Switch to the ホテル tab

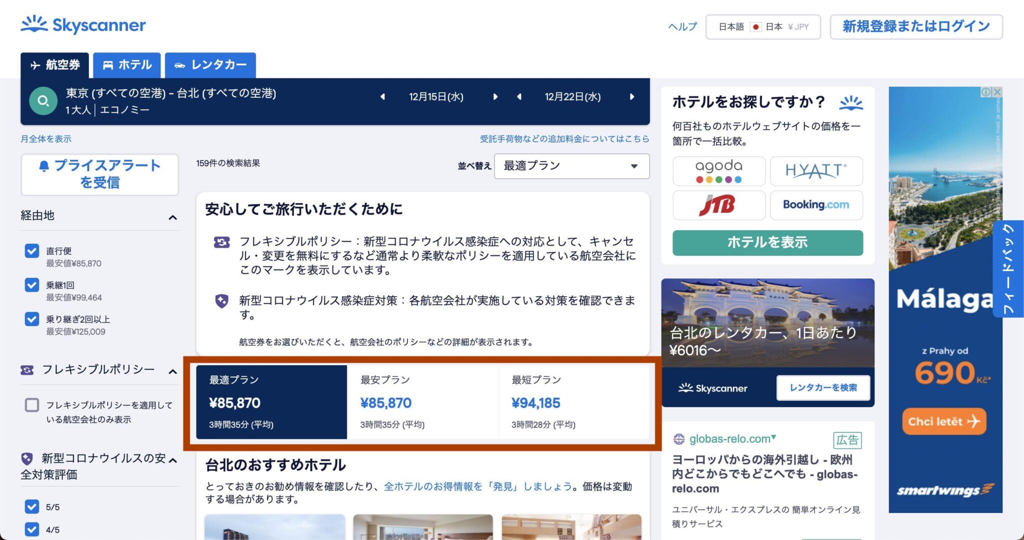[126, 65]
